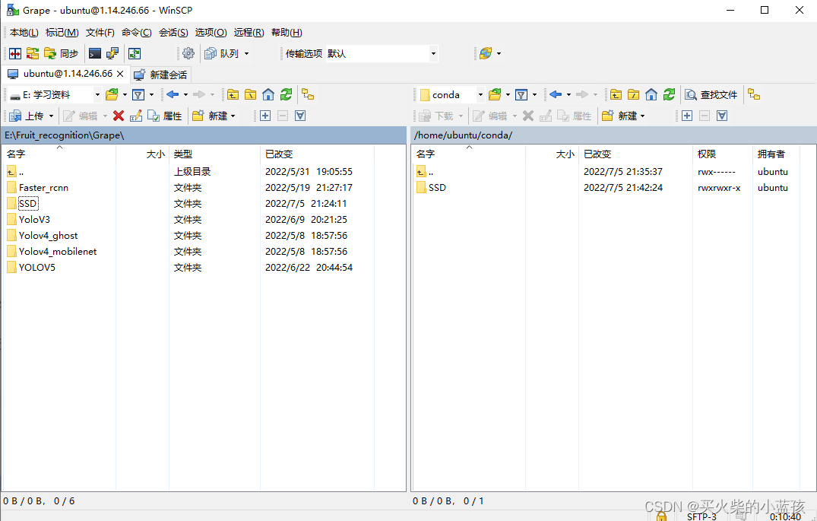Click the 查找文件 find files button
Screen dimensions: 817x521
[x=711, y=94]
